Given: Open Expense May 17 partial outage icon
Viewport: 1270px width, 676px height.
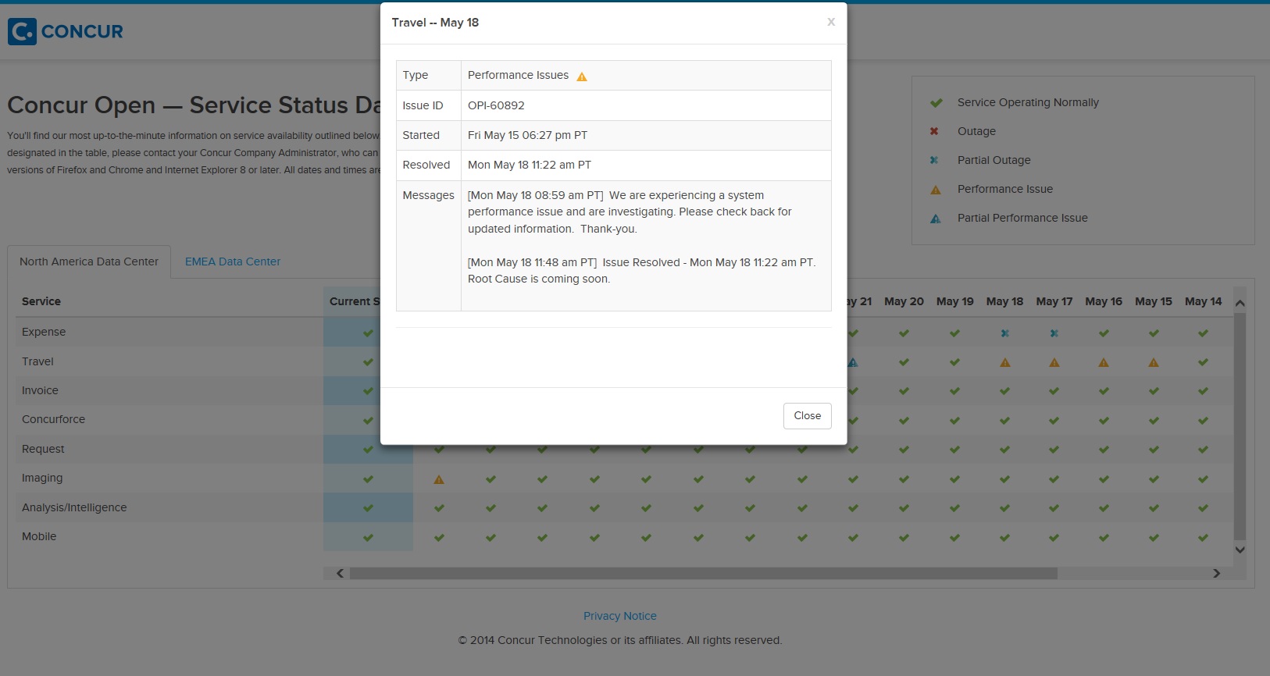Looking at the screenshot, I should pos(1054,333).
